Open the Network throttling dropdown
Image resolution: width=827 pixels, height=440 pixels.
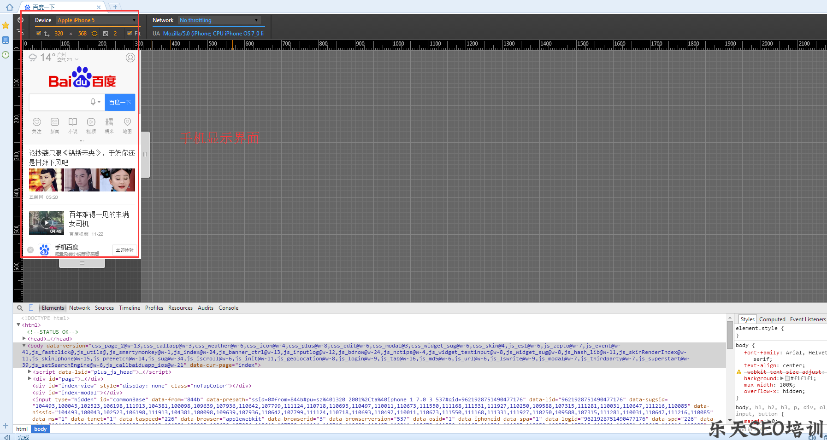pyautogui.click(x=219, y=20)
